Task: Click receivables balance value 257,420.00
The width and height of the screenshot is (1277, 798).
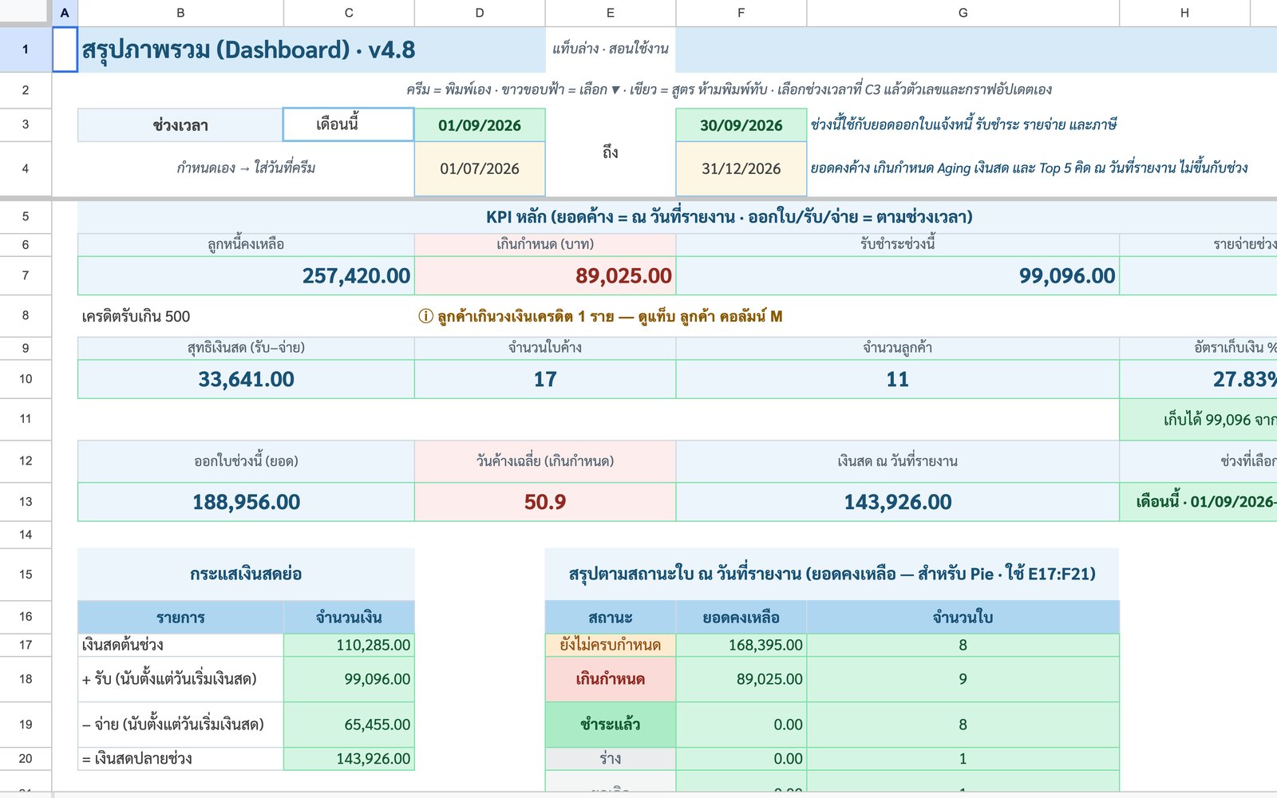Action: (x=246, y=275)
